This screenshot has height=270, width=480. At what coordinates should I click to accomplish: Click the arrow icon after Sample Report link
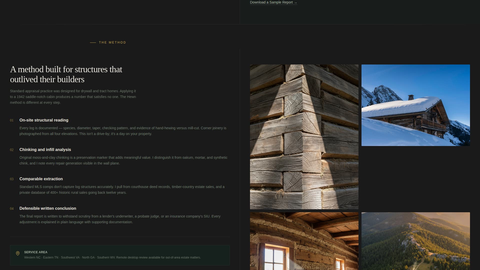click(x=295, y=2)
